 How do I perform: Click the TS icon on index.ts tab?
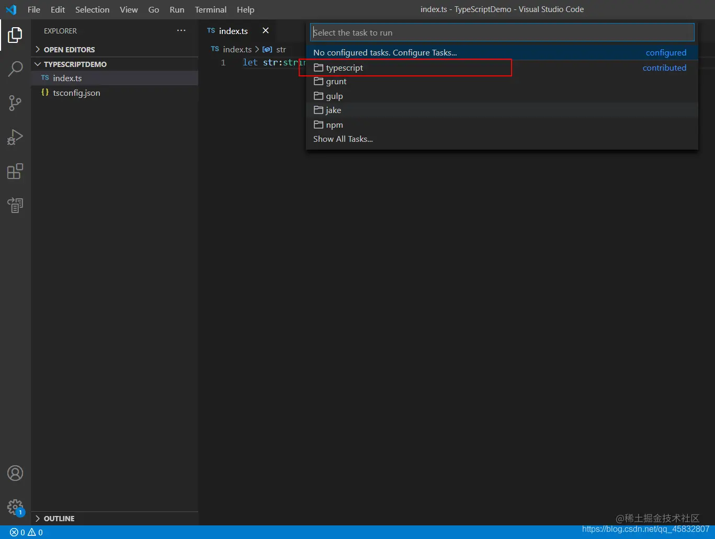(x=211, y=31)
